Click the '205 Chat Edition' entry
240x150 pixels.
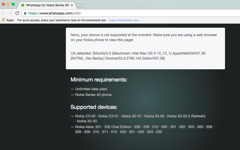tap(118, 127)
